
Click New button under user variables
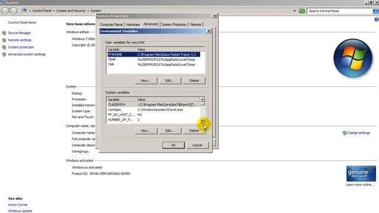tap(146, 80)
